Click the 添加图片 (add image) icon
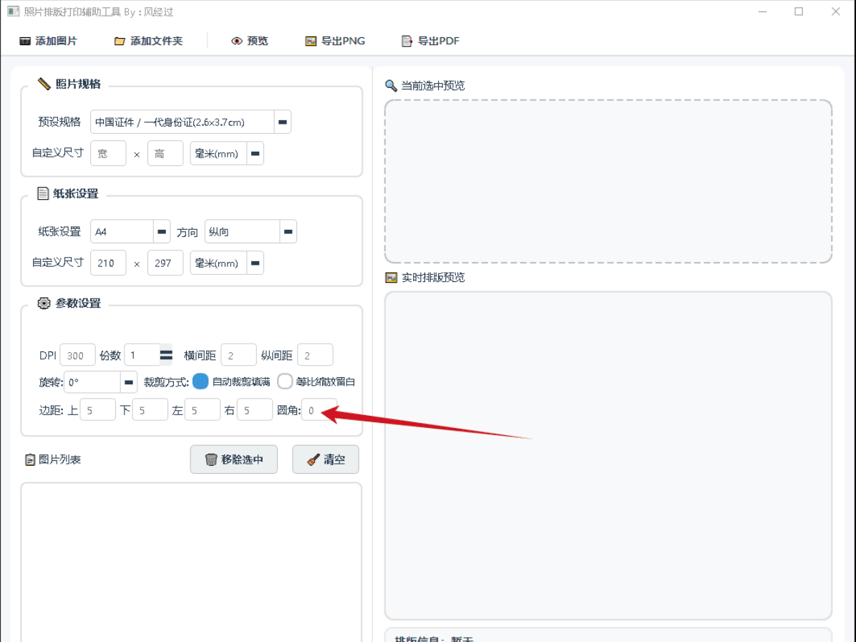This screenshot has height=642, width=856. (x=25, y=42)
